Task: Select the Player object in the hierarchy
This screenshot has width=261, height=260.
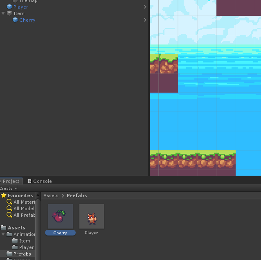Action: pyautogui.click(x=21, y=7)
